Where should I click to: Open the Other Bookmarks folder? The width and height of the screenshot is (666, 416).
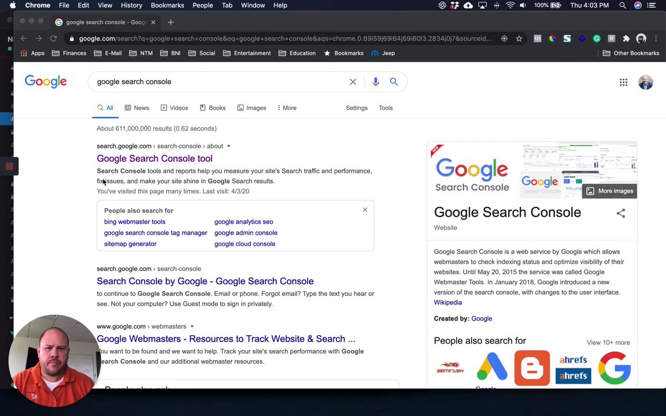pos(631,53)
